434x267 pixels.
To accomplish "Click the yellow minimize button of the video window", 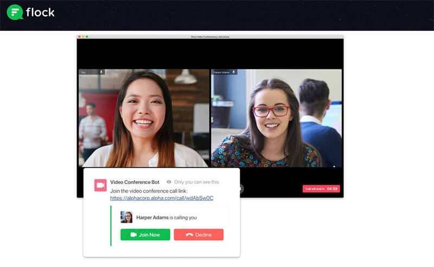I will (x=83, y=36).
